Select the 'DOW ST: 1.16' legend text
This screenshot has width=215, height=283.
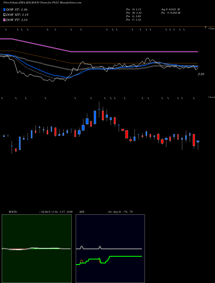17,9
